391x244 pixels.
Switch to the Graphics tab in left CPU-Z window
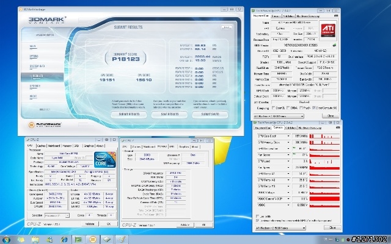89,146
